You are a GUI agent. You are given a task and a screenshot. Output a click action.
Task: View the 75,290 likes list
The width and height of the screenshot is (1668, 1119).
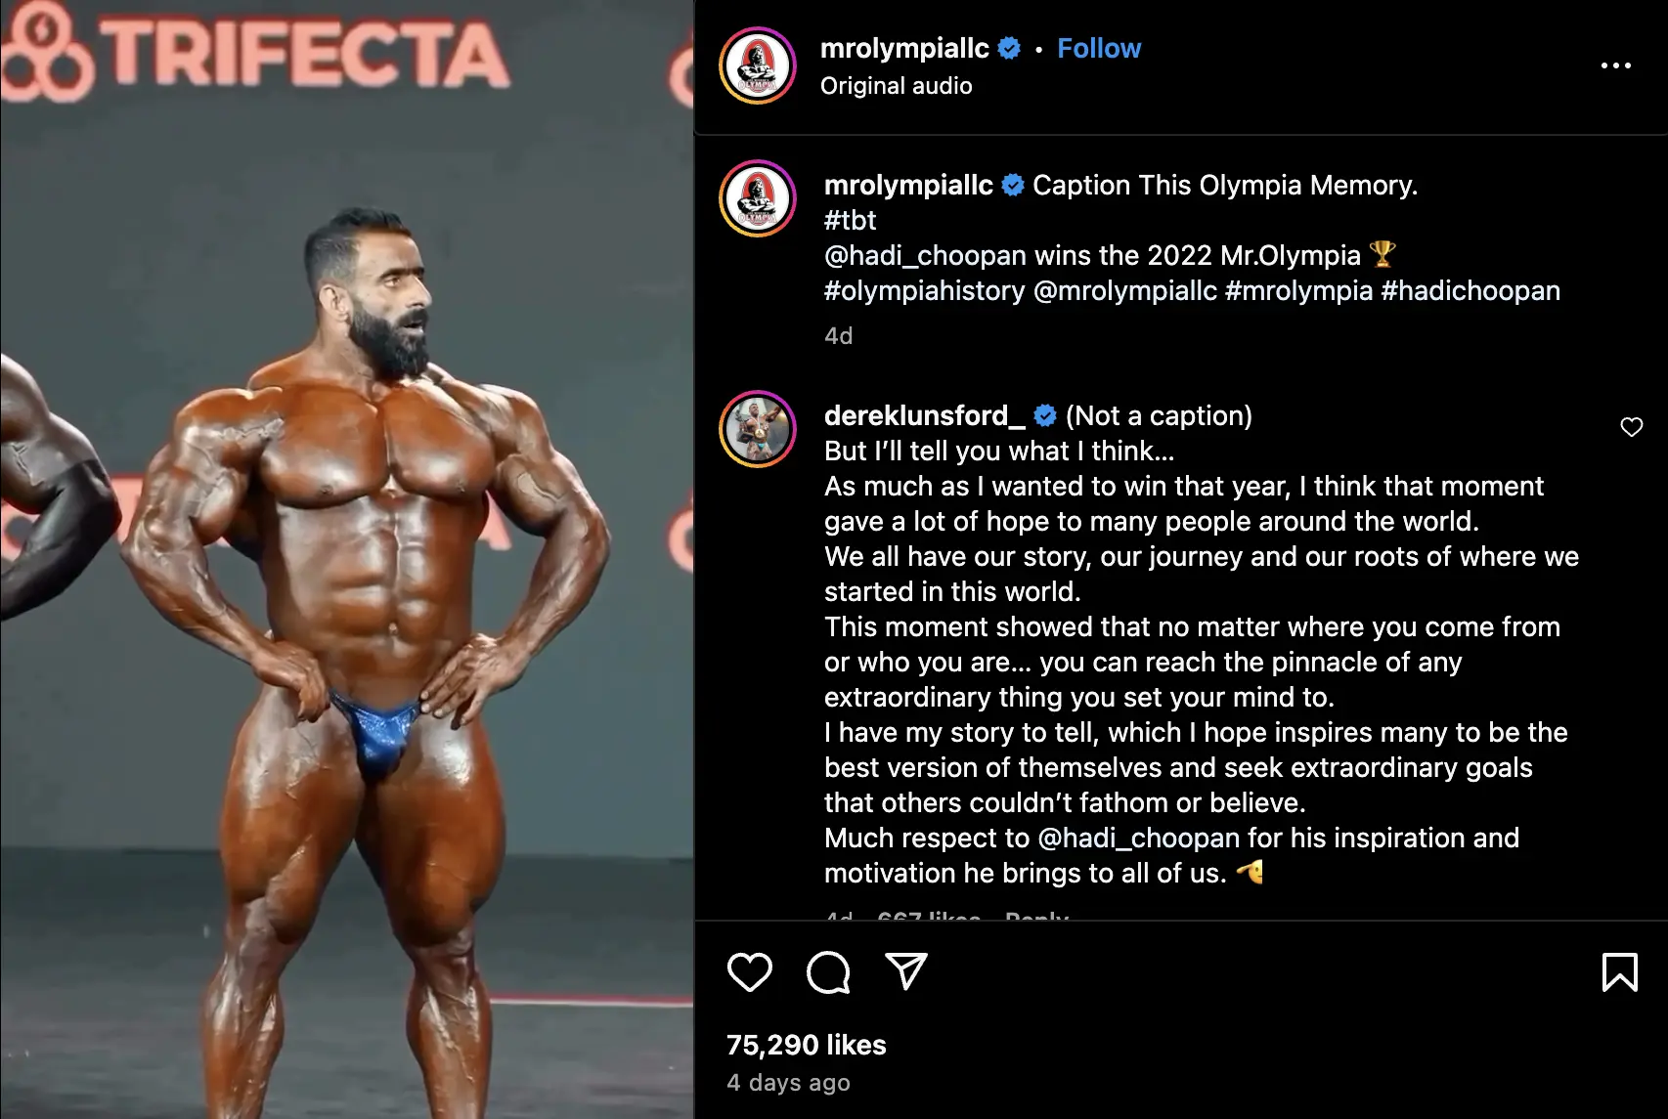coord(806,1045)
